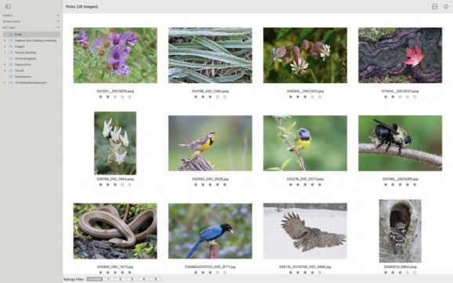
Task: Set third star on purple aster photo
Action: tap(115, 97)
